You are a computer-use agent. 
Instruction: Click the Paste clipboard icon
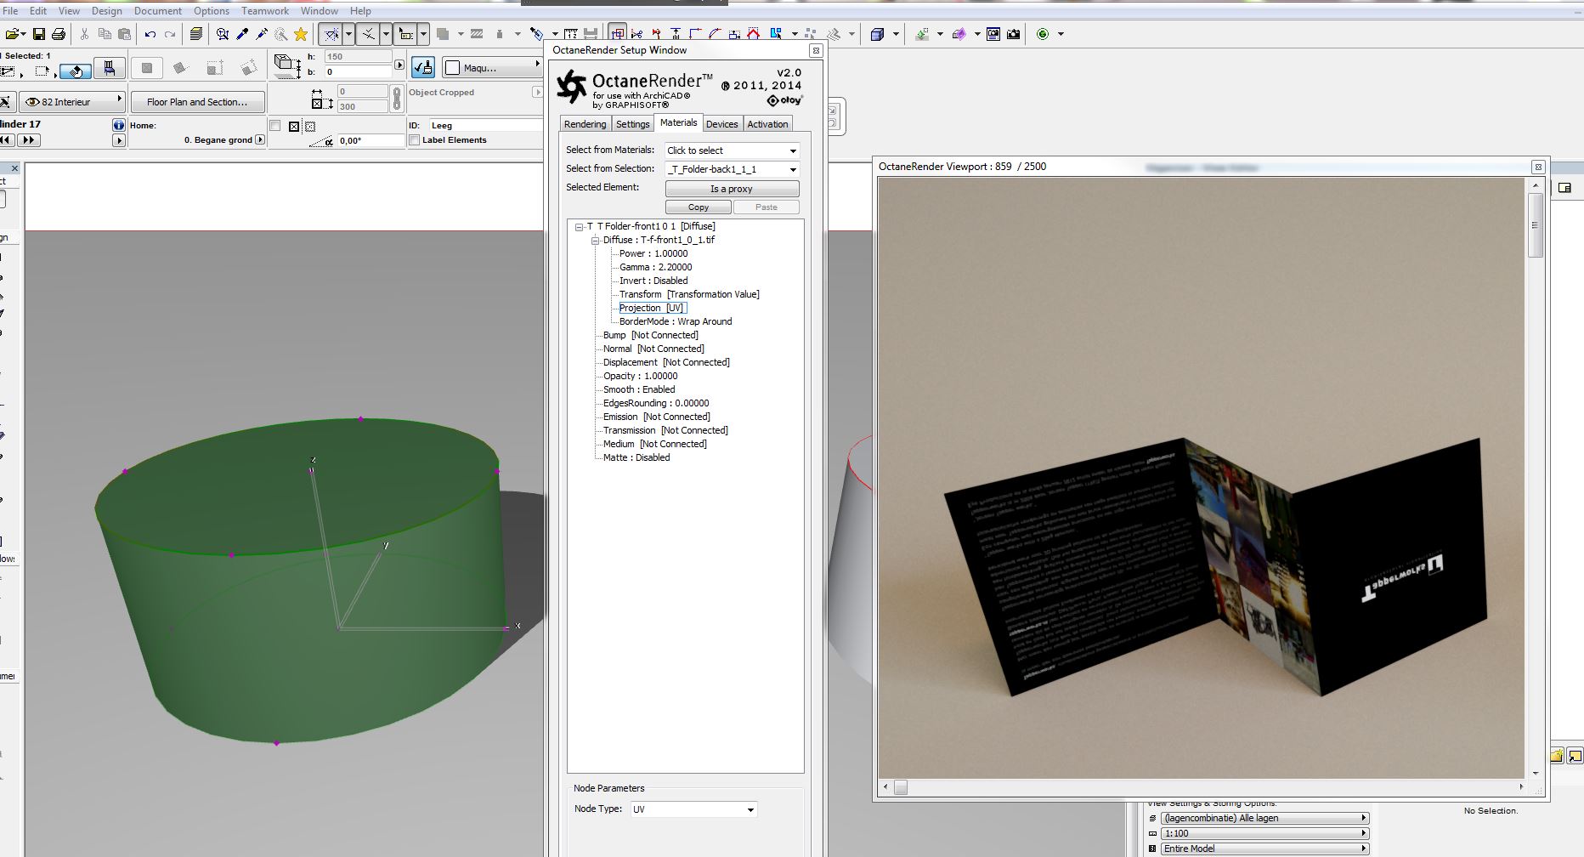tap(124, 34)
